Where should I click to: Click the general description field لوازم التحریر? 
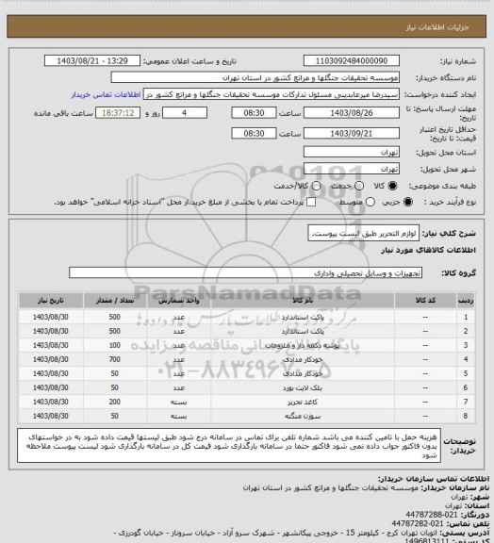point(363,234)
